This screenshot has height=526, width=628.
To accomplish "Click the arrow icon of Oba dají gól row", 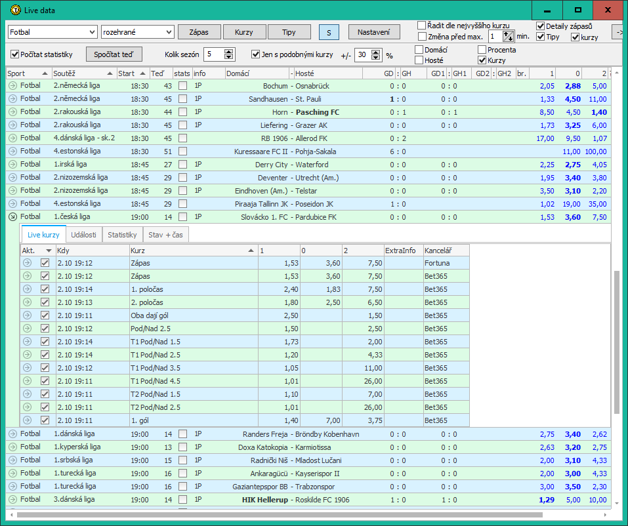I will click(x=28, y=315).
